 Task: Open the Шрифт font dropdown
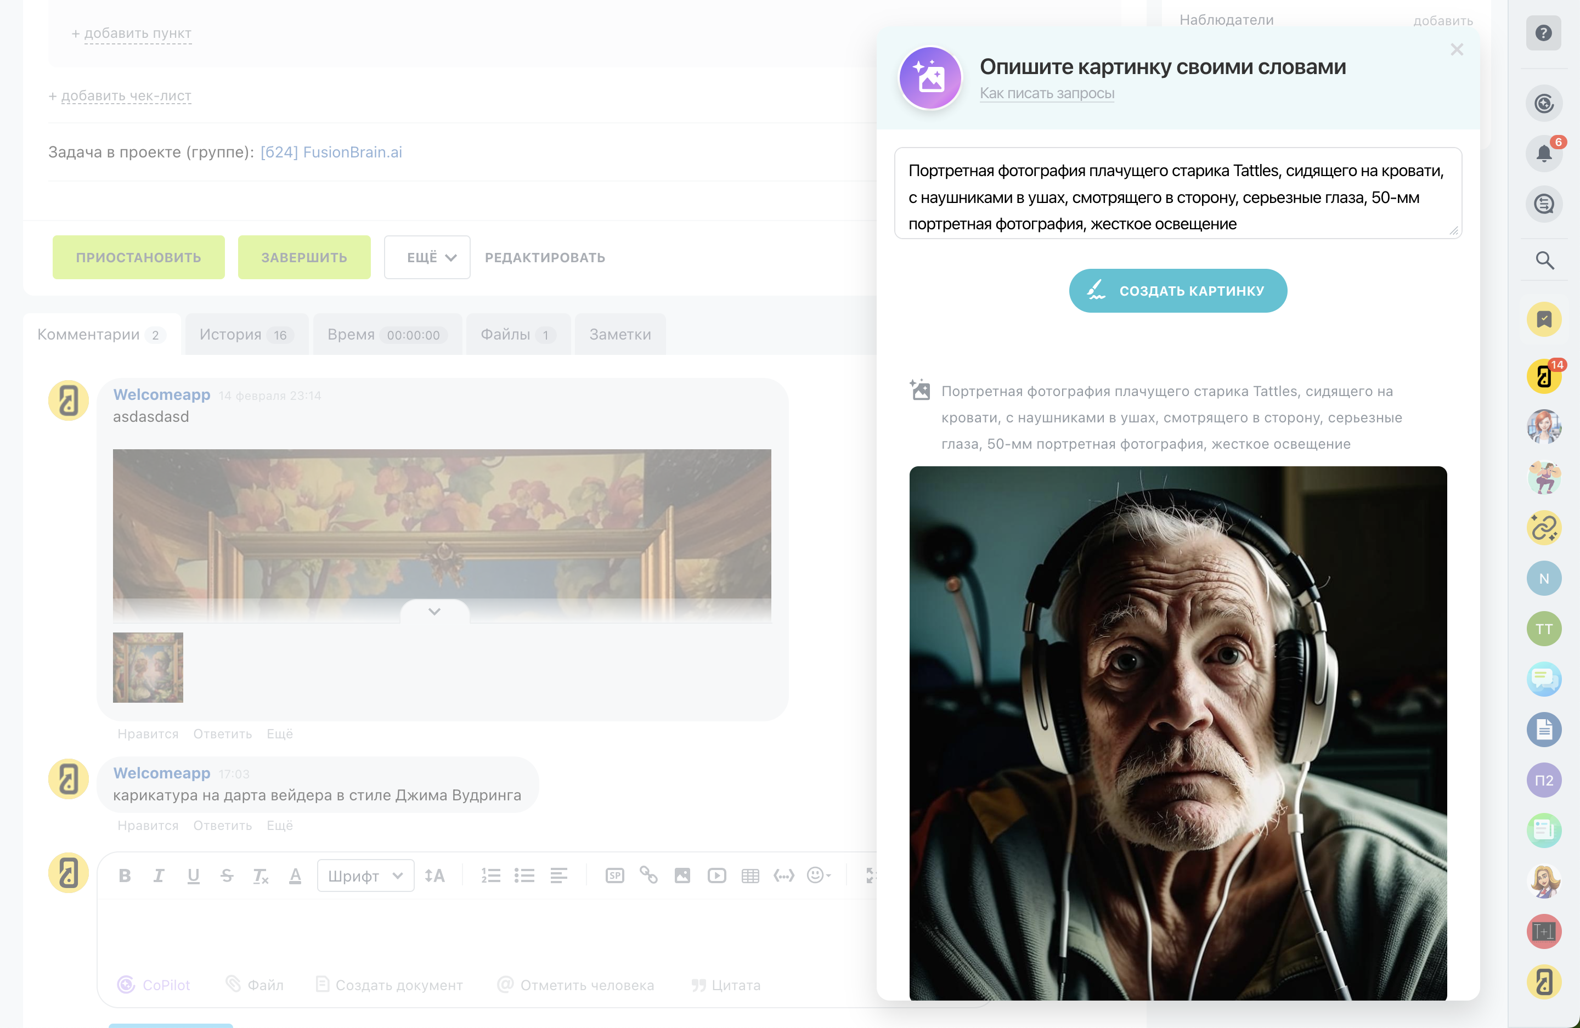point(365,876)
